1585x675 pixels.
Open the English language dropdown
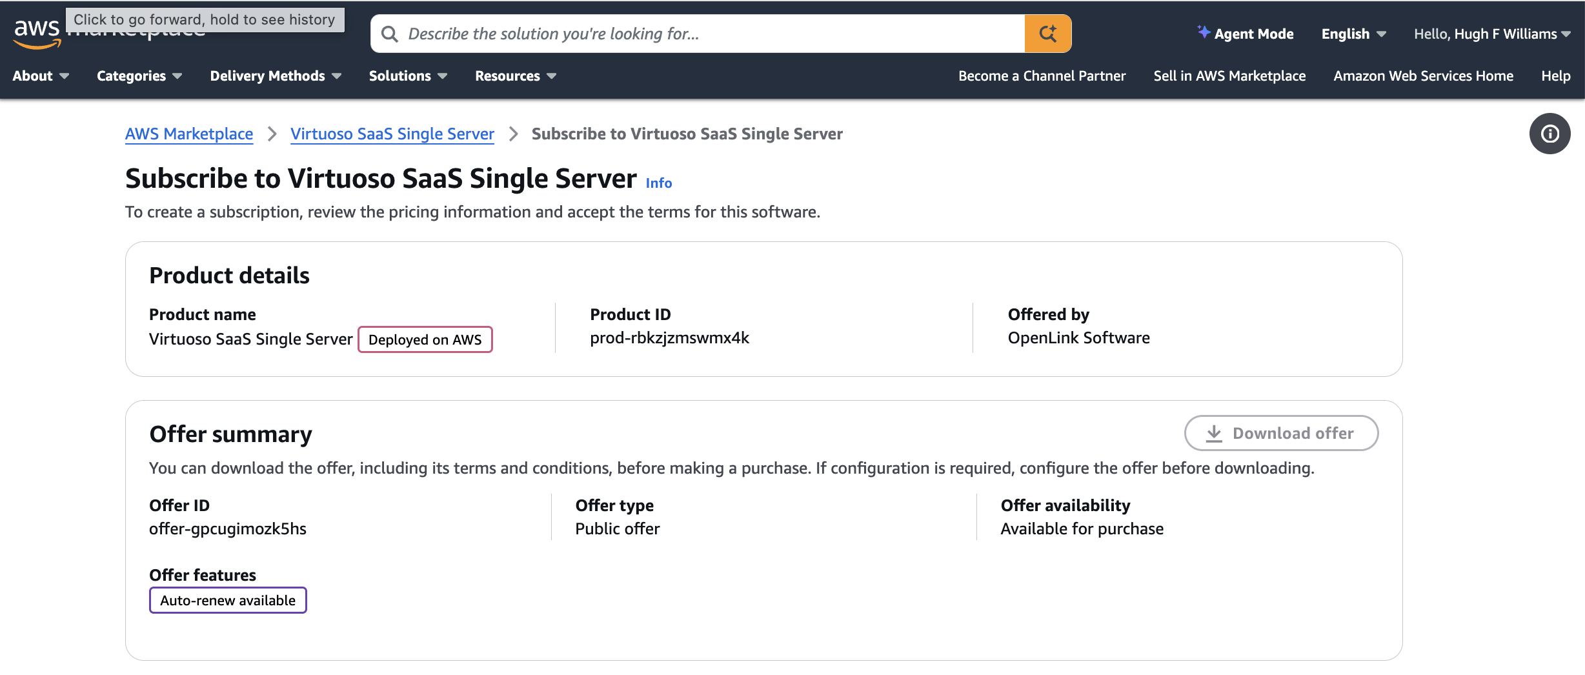(x=1353, y=34)
